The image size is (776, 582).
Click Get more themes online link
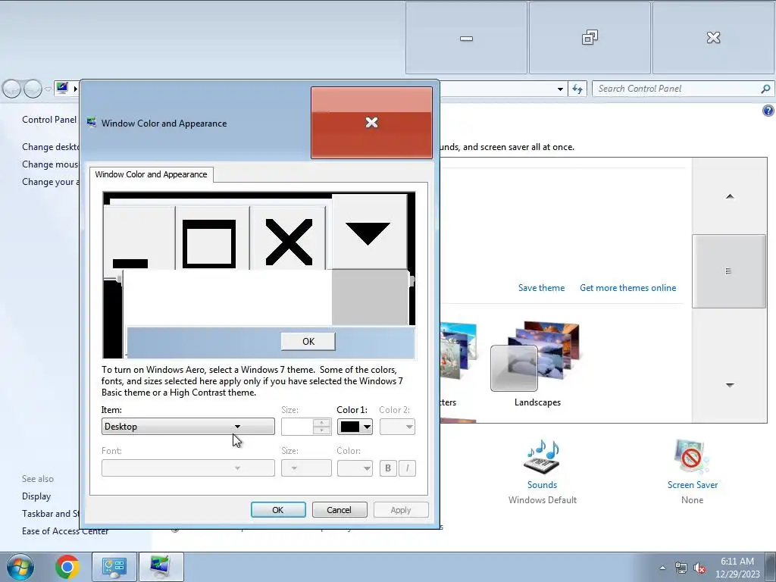pos(628,288)
